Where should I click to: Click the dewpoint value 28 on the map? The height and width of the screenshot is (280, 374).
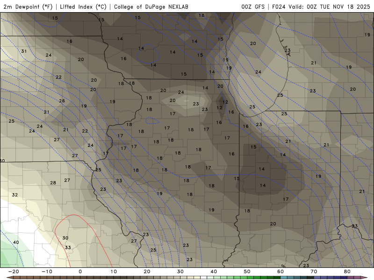(x=53, y=183)
